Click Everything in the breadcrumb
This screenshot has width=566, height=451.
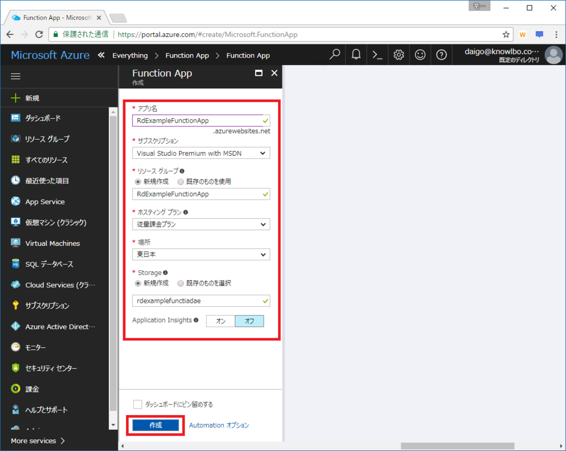pos(132,55)
